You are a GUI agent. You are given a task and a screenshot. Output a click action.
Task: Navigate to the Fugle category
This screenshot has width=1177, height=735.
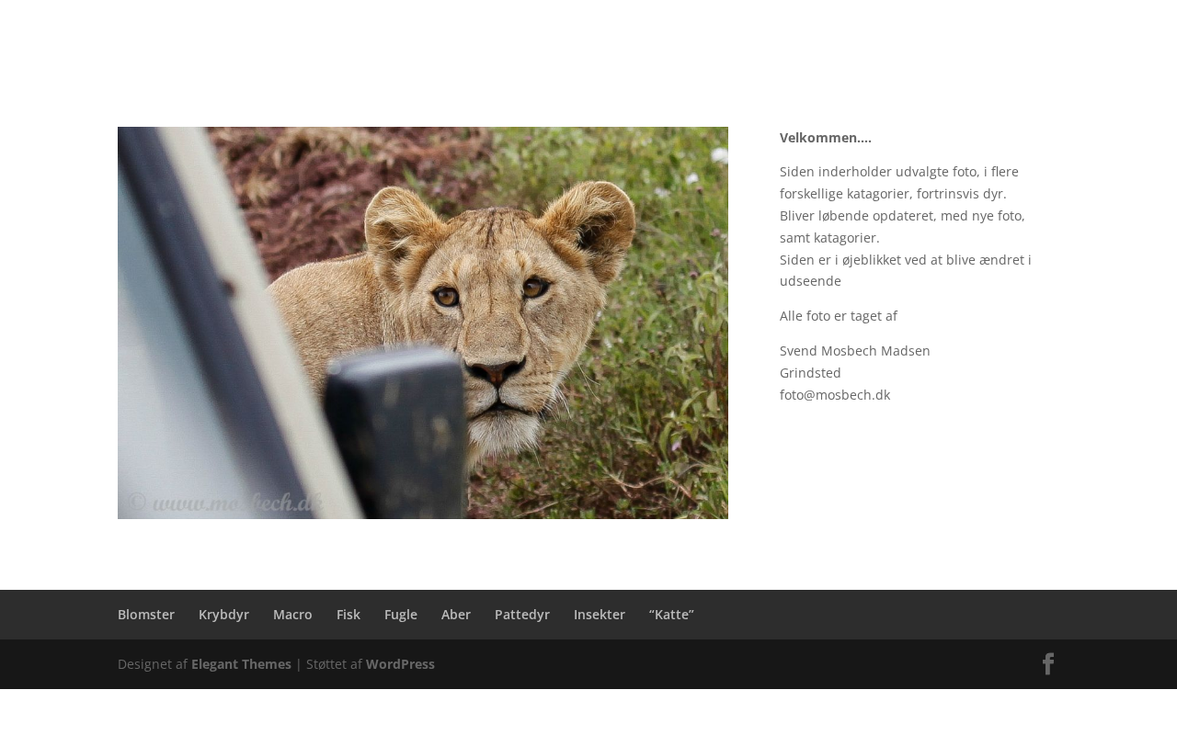coord(401,615)
